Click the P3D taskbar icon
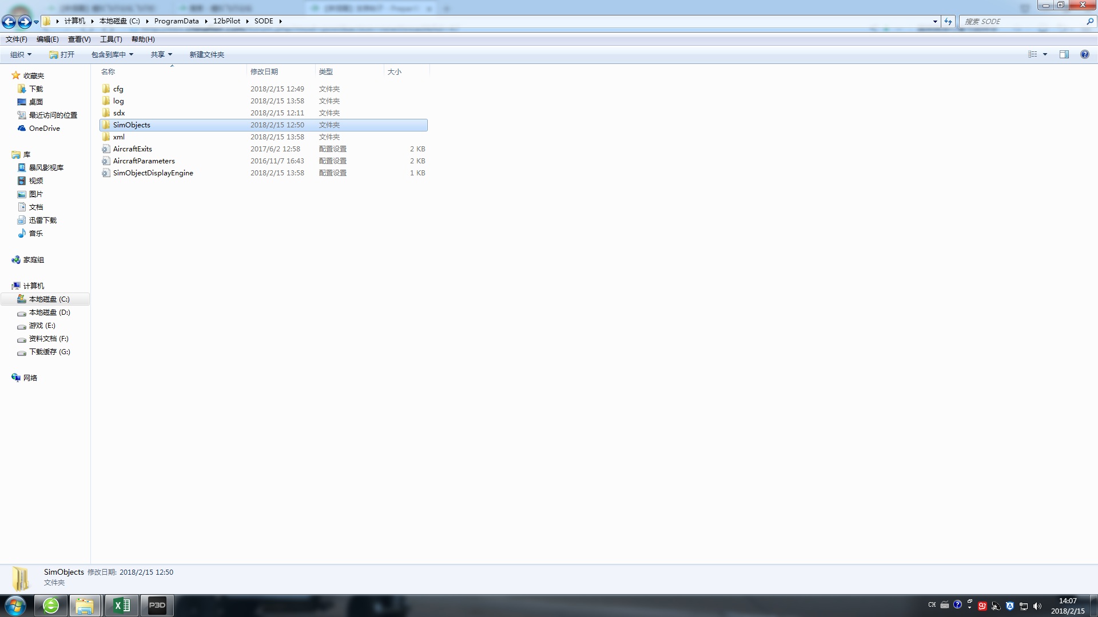This screenshot has height=617, width=1098. click(x=157, y=605)
